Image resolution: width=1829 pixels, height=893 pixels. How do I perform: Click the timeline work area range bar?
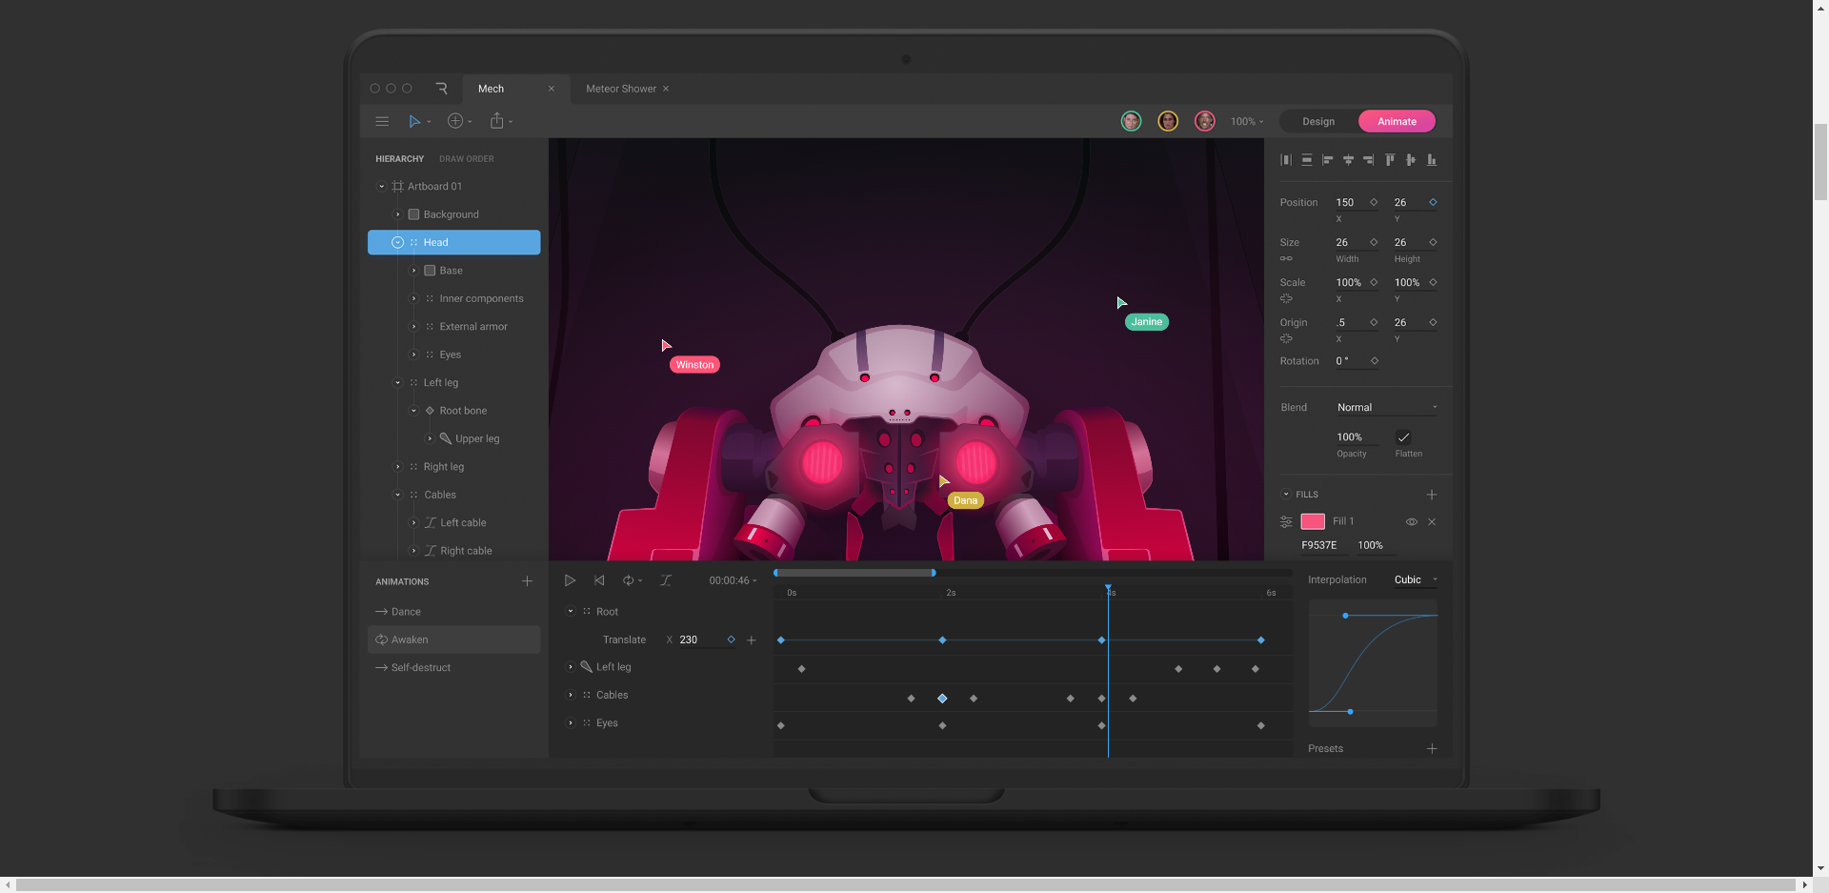(854, 573)
